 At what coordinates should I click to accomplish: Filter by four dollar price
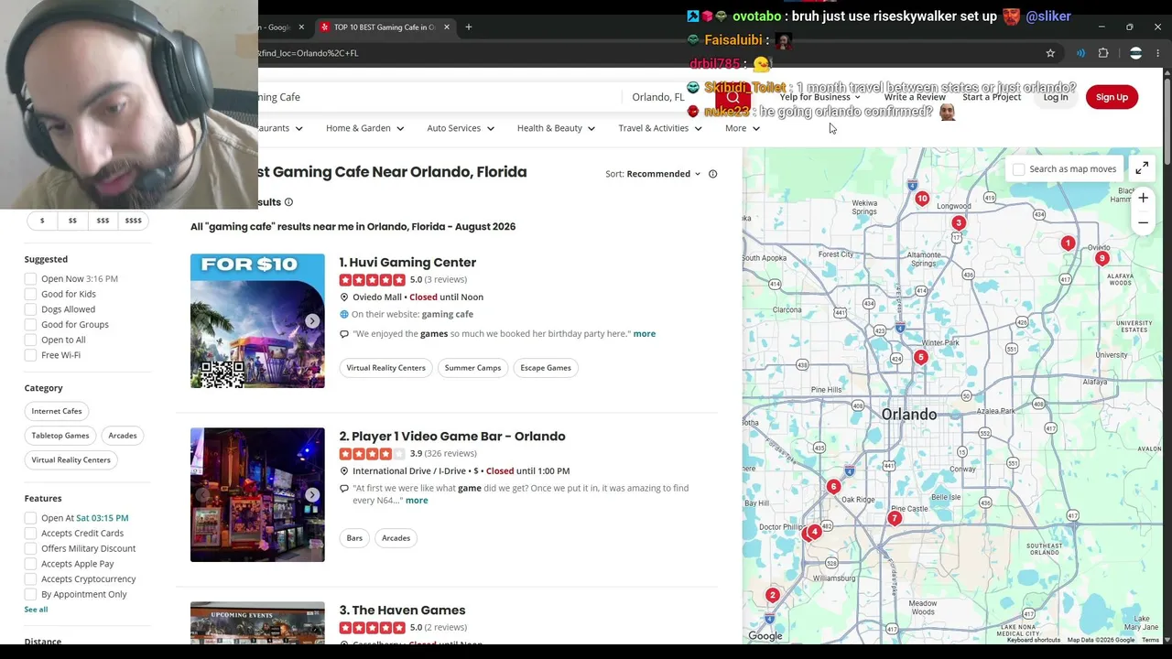pyautogui.click(x=134, y=221)
